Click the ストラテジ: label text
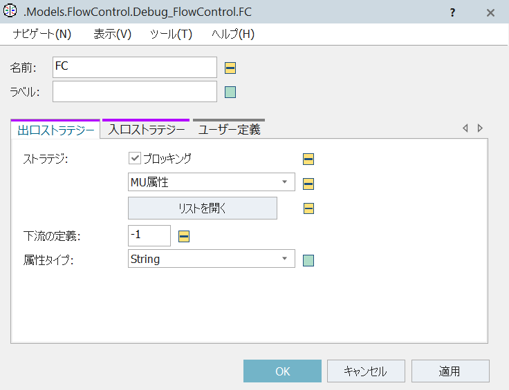Viewport: 509px width, 390px height. pos(46,159)
